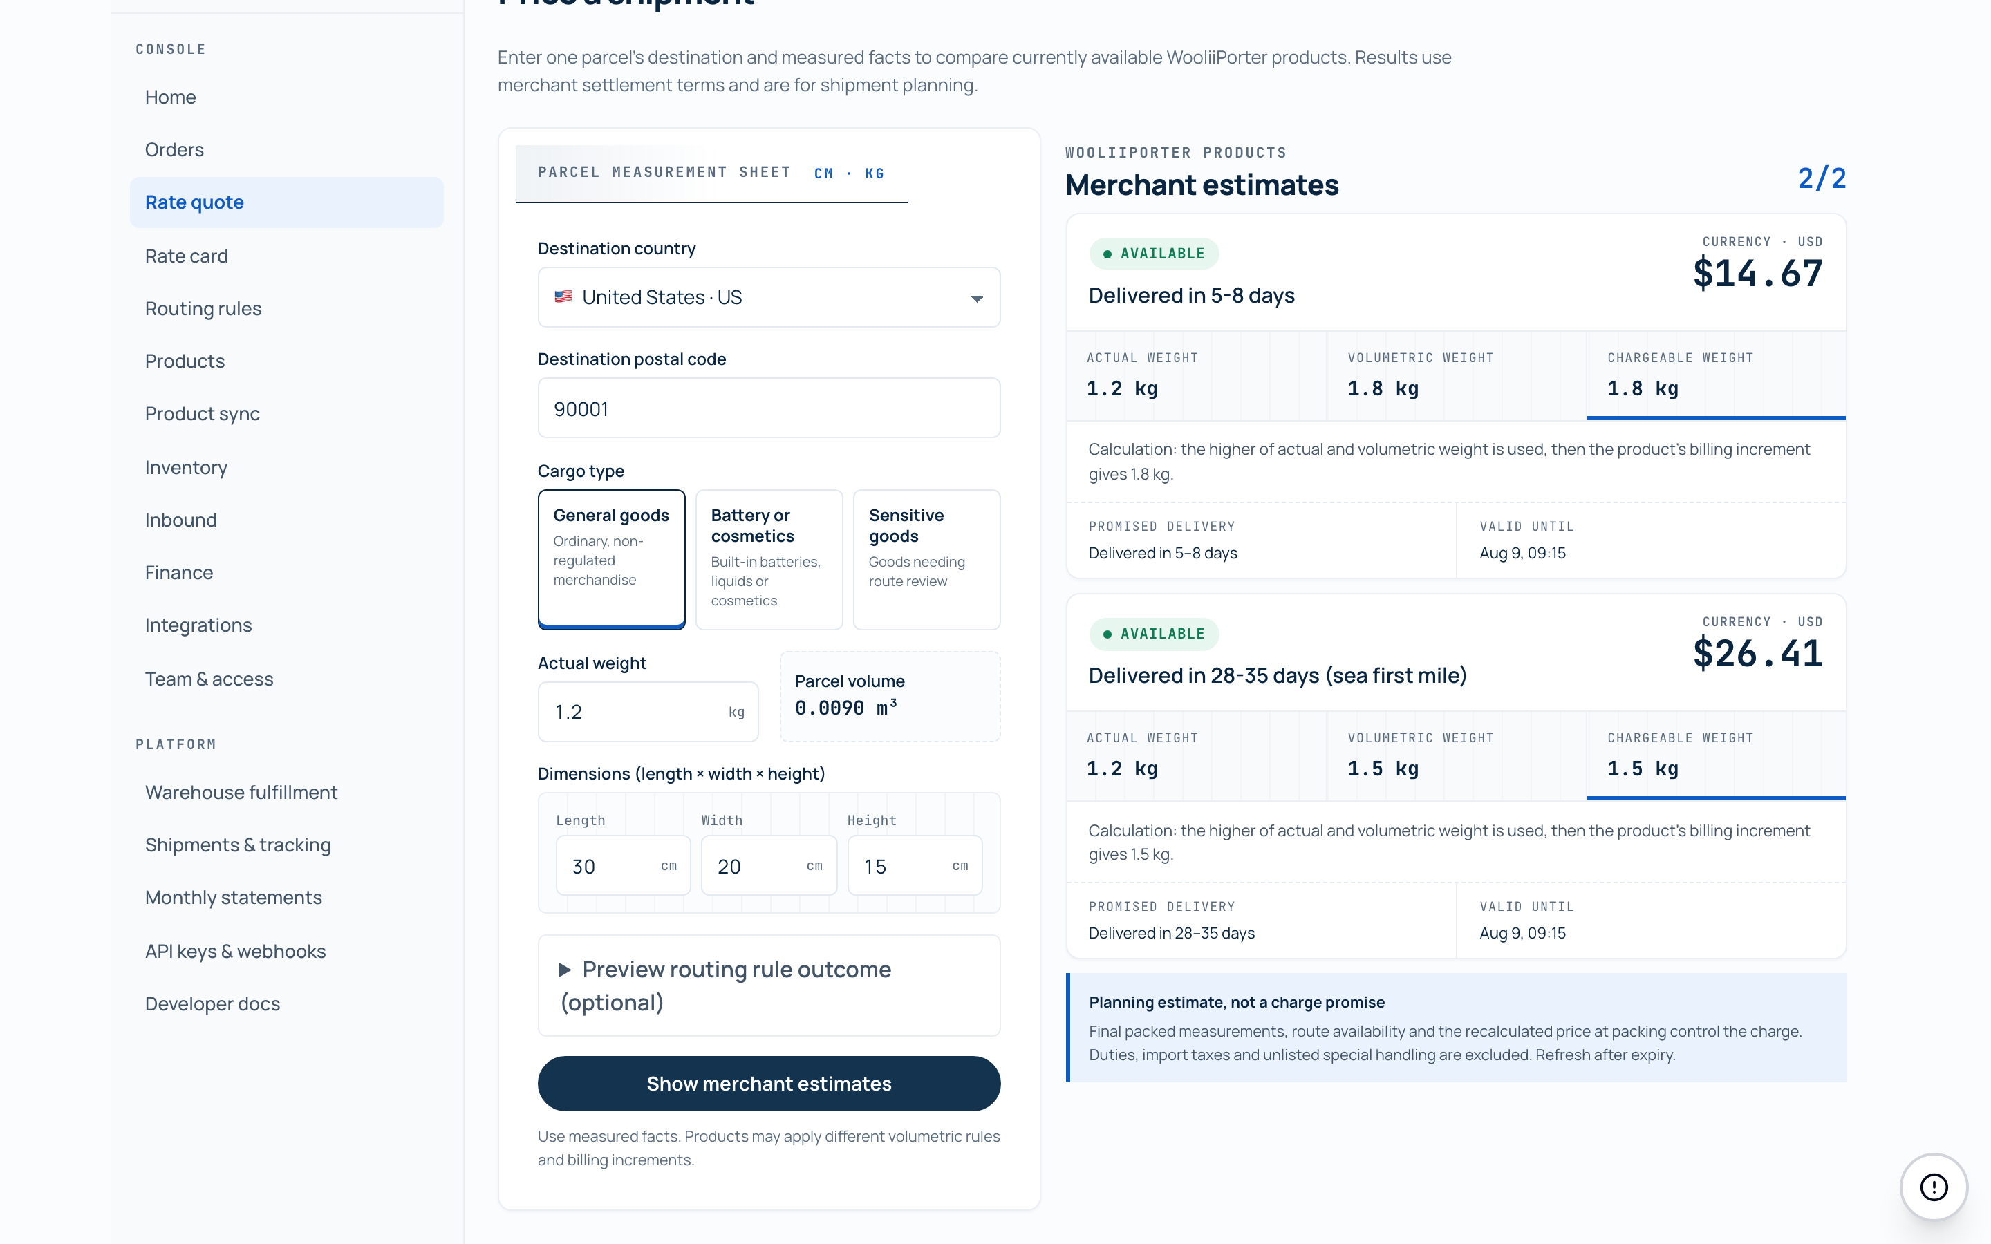Click the Length dimension input
The image size is (1991, 1244).
pos(623,865)
